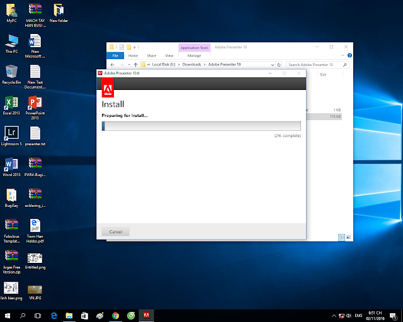Open the Quick Access Toolbar customize dropdown

coord(134,47)
